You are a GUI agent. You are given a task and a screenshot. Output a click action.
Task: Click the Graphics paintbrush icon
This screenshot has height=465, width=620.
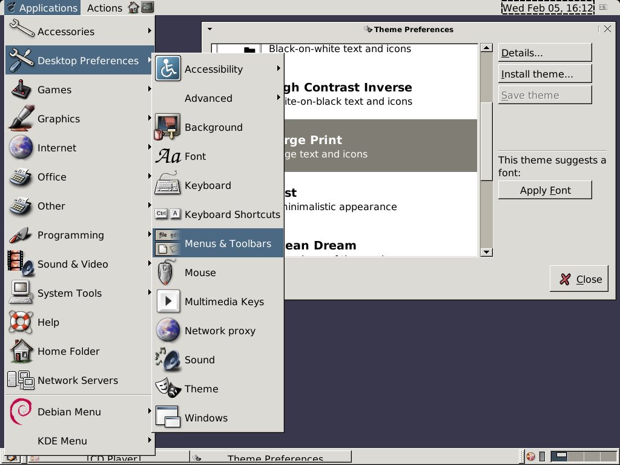pos(21,118)
